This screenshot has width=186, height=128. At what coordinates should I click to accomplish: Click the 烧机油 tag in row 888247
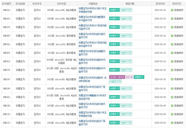tap(129, 77)
